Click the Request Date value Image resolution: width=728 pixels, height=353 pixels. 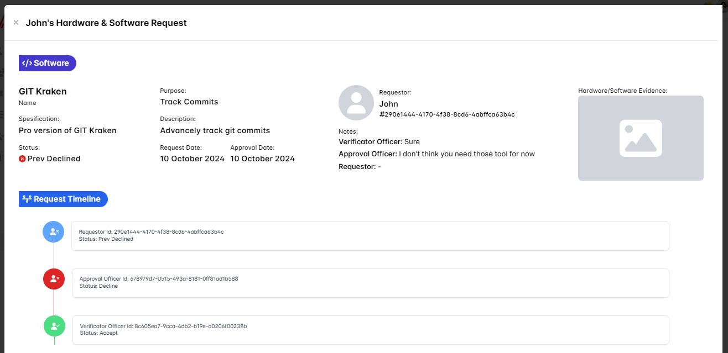tap(192, 159)
